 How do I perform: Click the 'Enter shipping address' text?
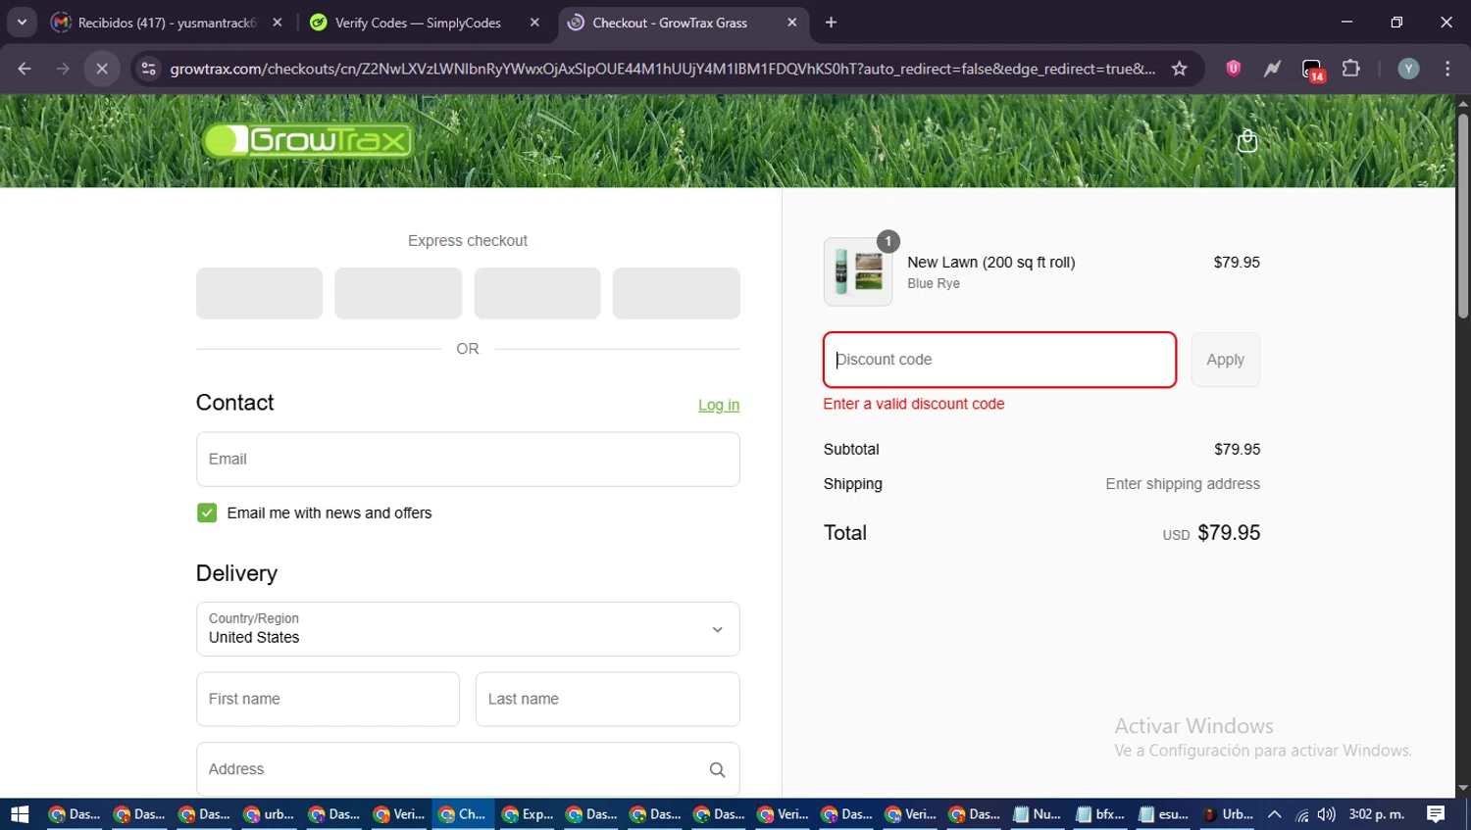[1183, 484]
